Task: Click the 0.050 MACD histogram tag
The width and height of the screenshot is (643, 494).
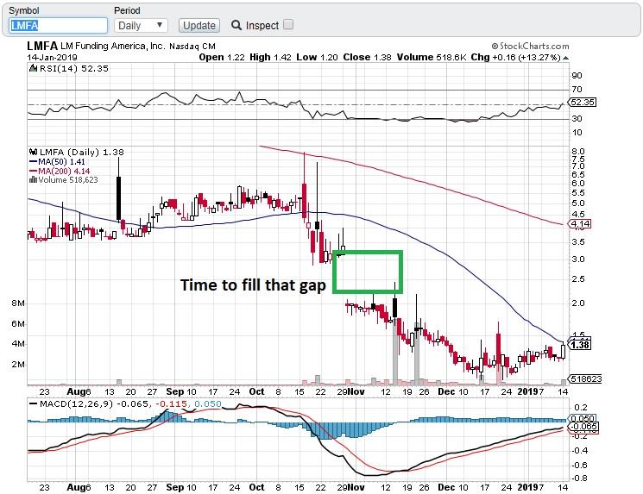Action: pyautogui.click(x=582, y=418)
